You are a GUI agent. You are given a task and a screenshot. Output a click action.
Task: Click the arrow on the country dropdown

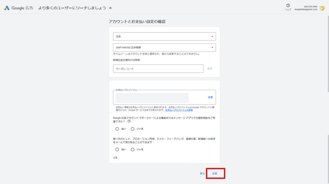[x=212, y=36]
